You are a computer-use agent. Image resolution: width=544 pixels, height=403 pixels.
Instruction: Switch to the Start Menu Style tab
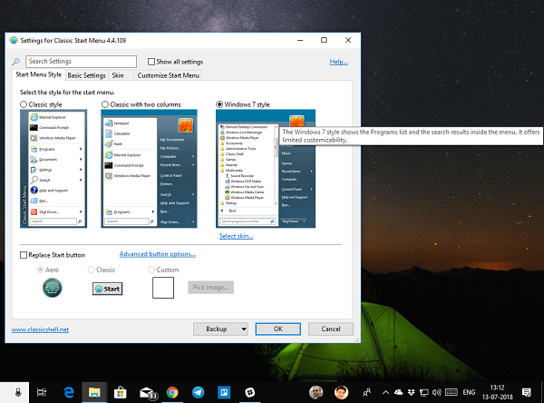pyautogui.click(x=38, y=74)
